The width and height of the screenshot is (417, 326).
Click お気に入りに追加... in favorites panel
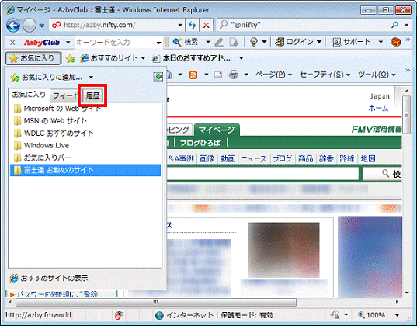tap(47, 77)
